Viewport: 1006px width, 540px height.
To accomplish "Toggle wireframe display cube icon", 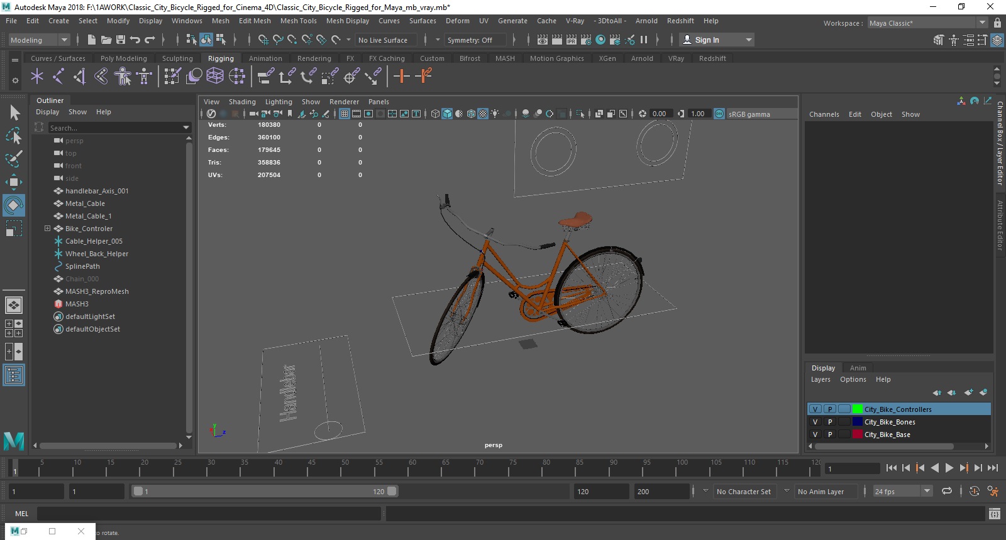I will click(x=435, y=114).
